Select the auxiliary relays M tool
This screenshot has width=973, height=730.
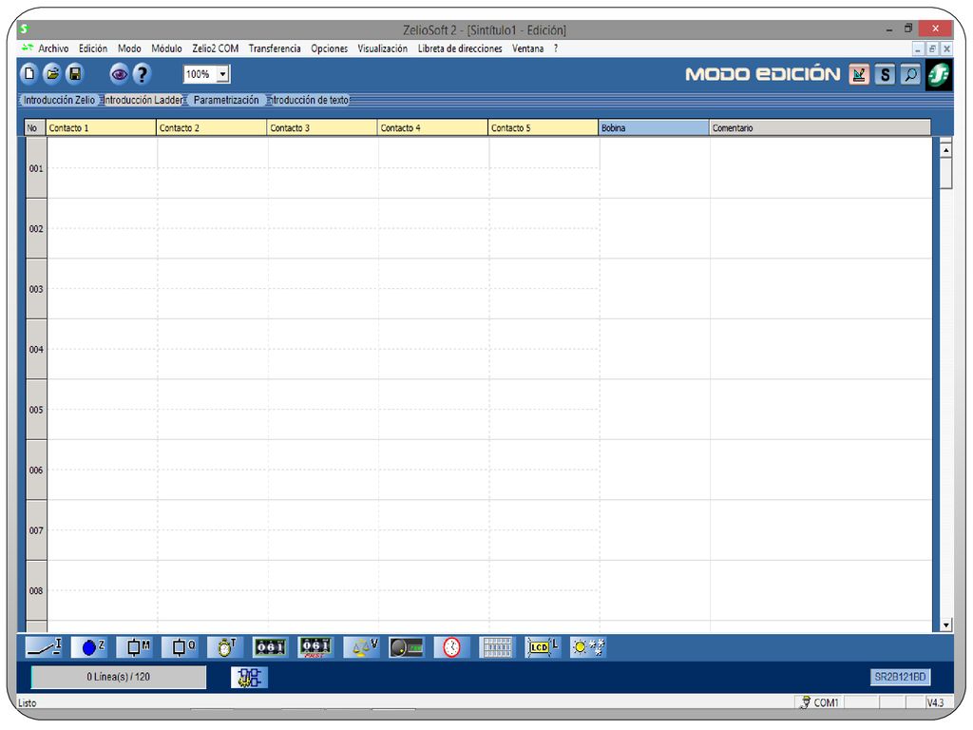pyautogui.click(x=135, y=647)
